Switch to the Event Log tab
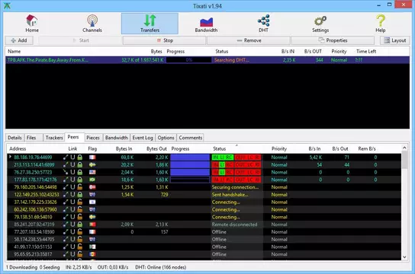415x274 pixels. click(143, 138)
